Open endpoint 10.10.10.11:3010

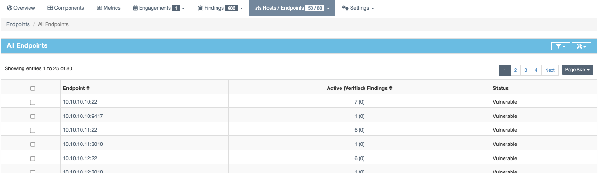pos(83,144)
